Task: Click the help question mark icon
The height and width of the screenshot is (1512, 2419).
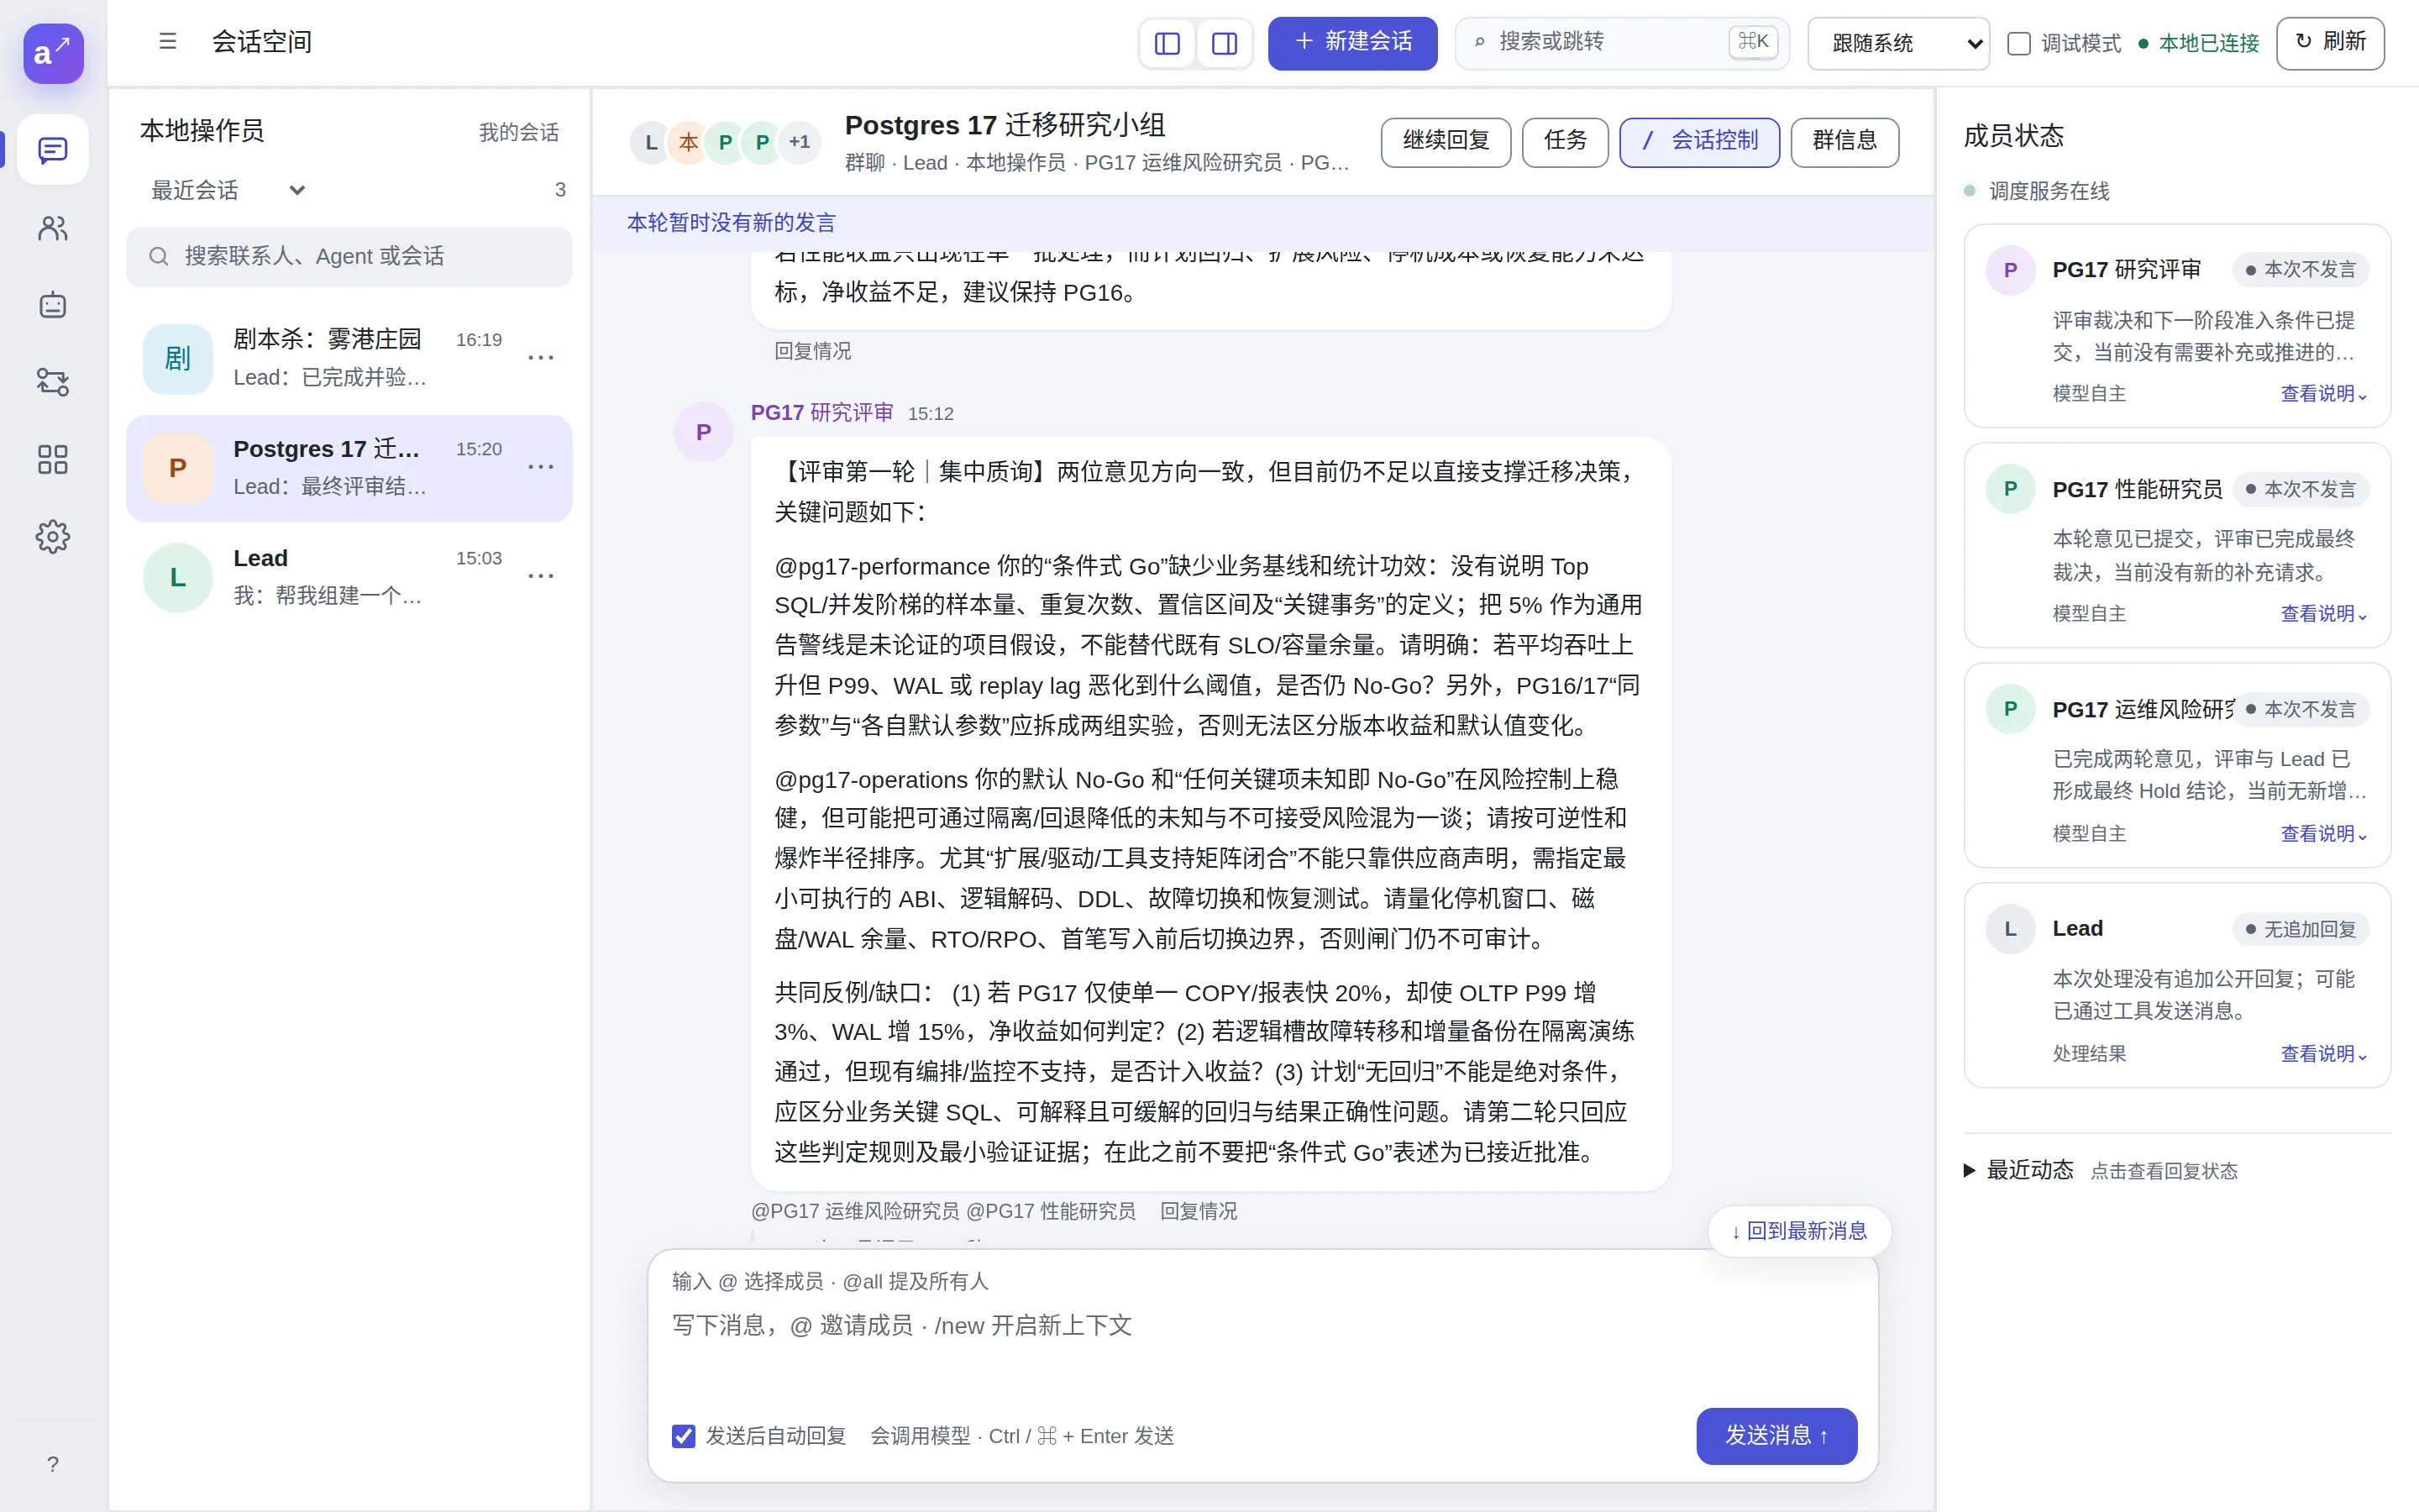Action: (x=53, y=1464)
